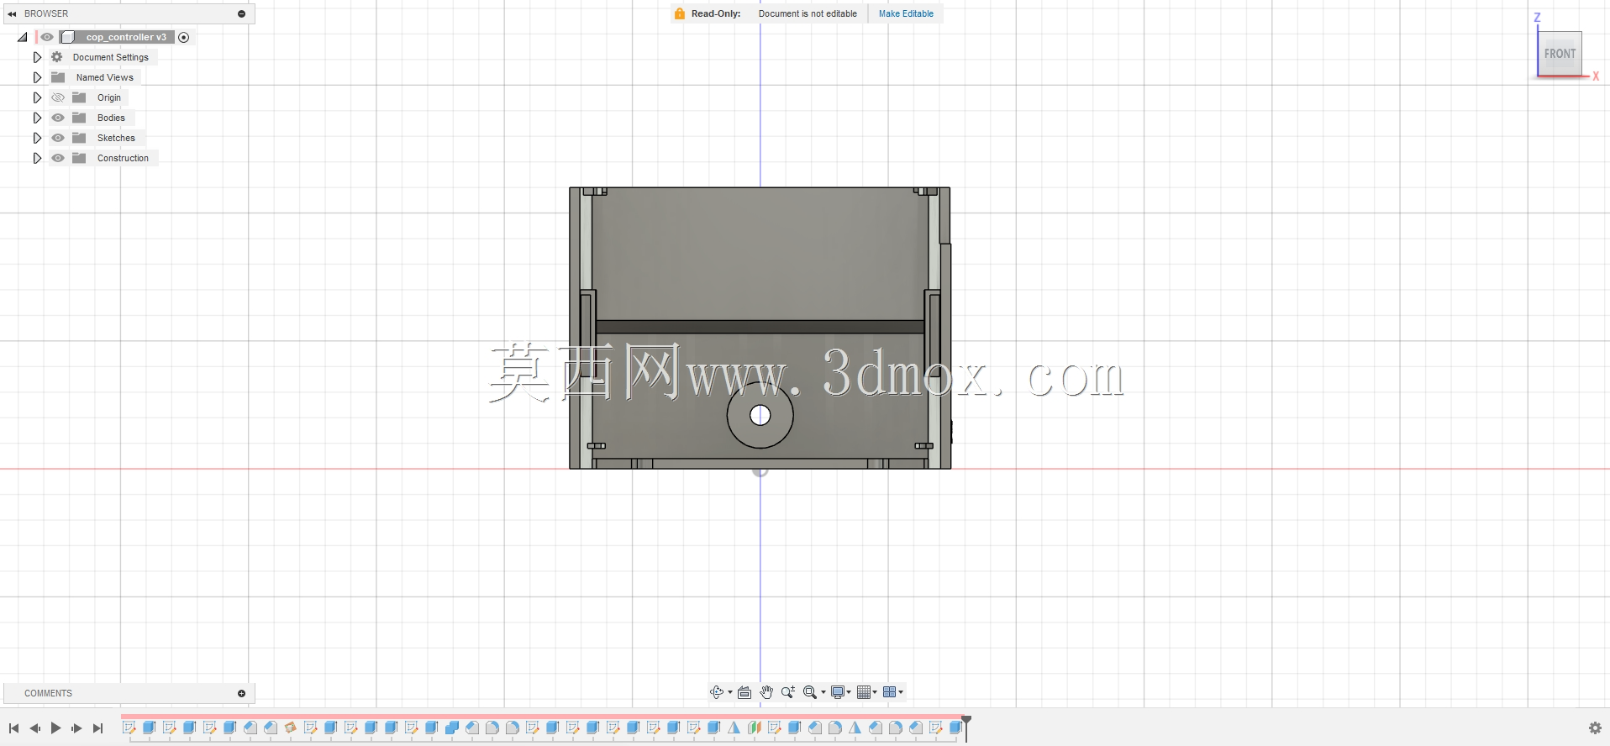The image size is (1610, 746).
Task: Open Display Settings dropdown arrow
Action: (849, 692)
